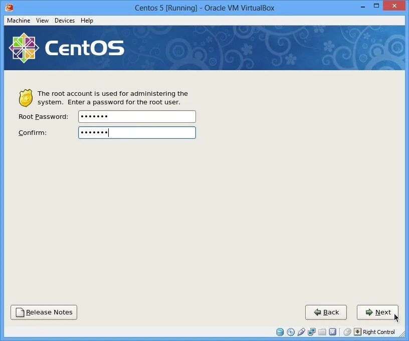409x341 pixels.
Task: Click the gold root badge icon
Action: coord(26,98)
